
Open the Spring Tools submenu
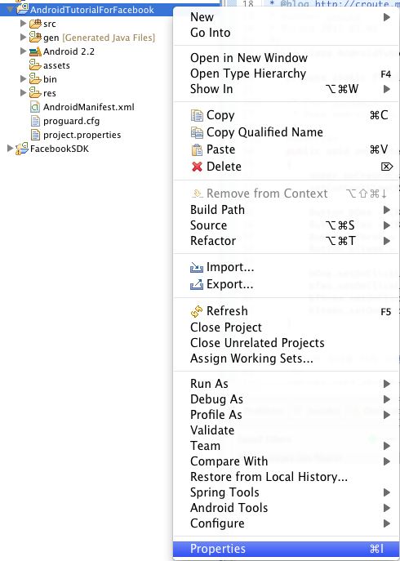[287, 492]
